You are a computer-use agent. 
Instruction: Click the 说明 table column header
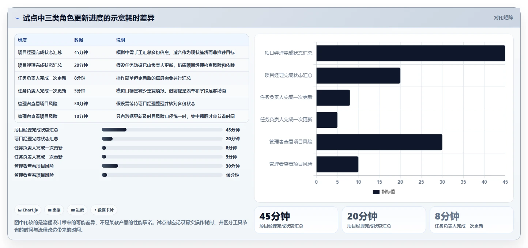121,40
